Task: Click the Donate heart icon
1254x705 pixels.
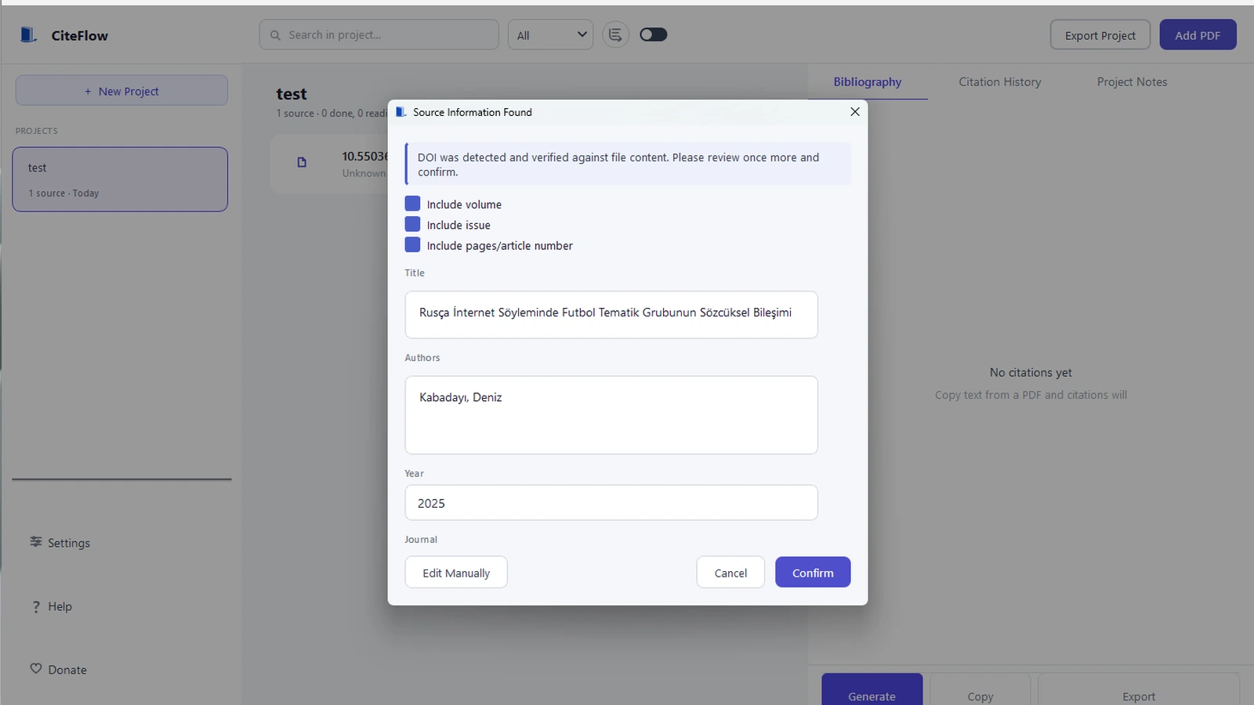Action: pyautogui.click(x=35, y=668)
